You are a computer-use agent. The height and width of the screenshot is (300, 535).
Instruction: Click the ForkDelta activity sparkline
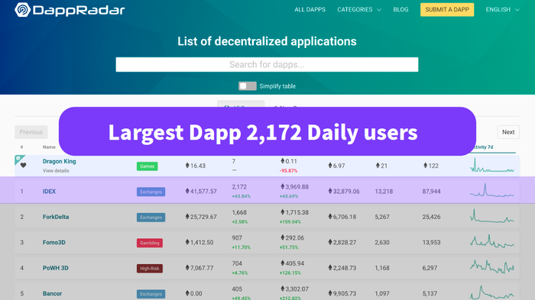(x=491, y=216)
